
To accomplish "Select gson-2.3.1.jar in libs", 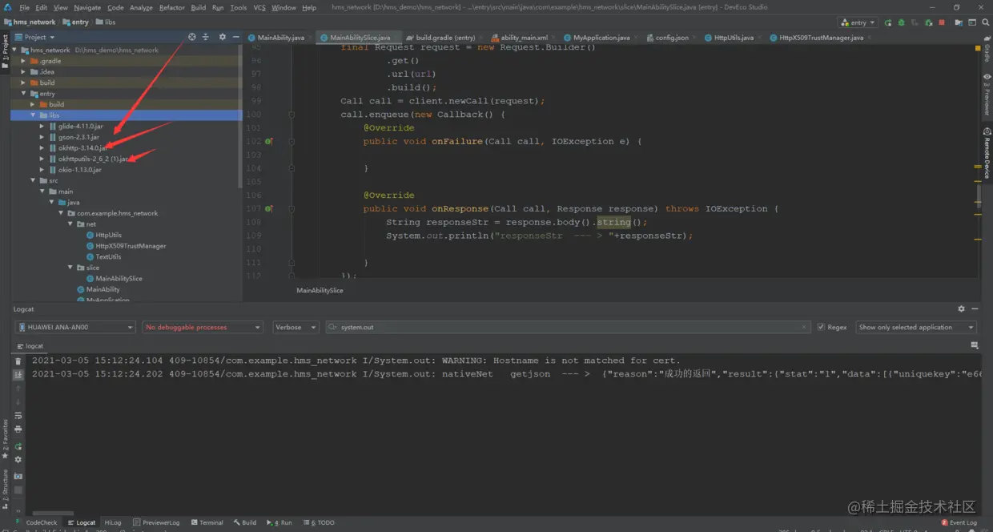I will tap(78, 137).
